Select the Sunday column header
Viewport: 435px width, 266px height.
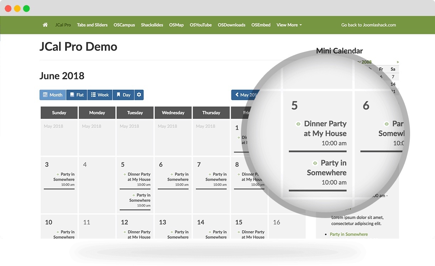(59, 113)
